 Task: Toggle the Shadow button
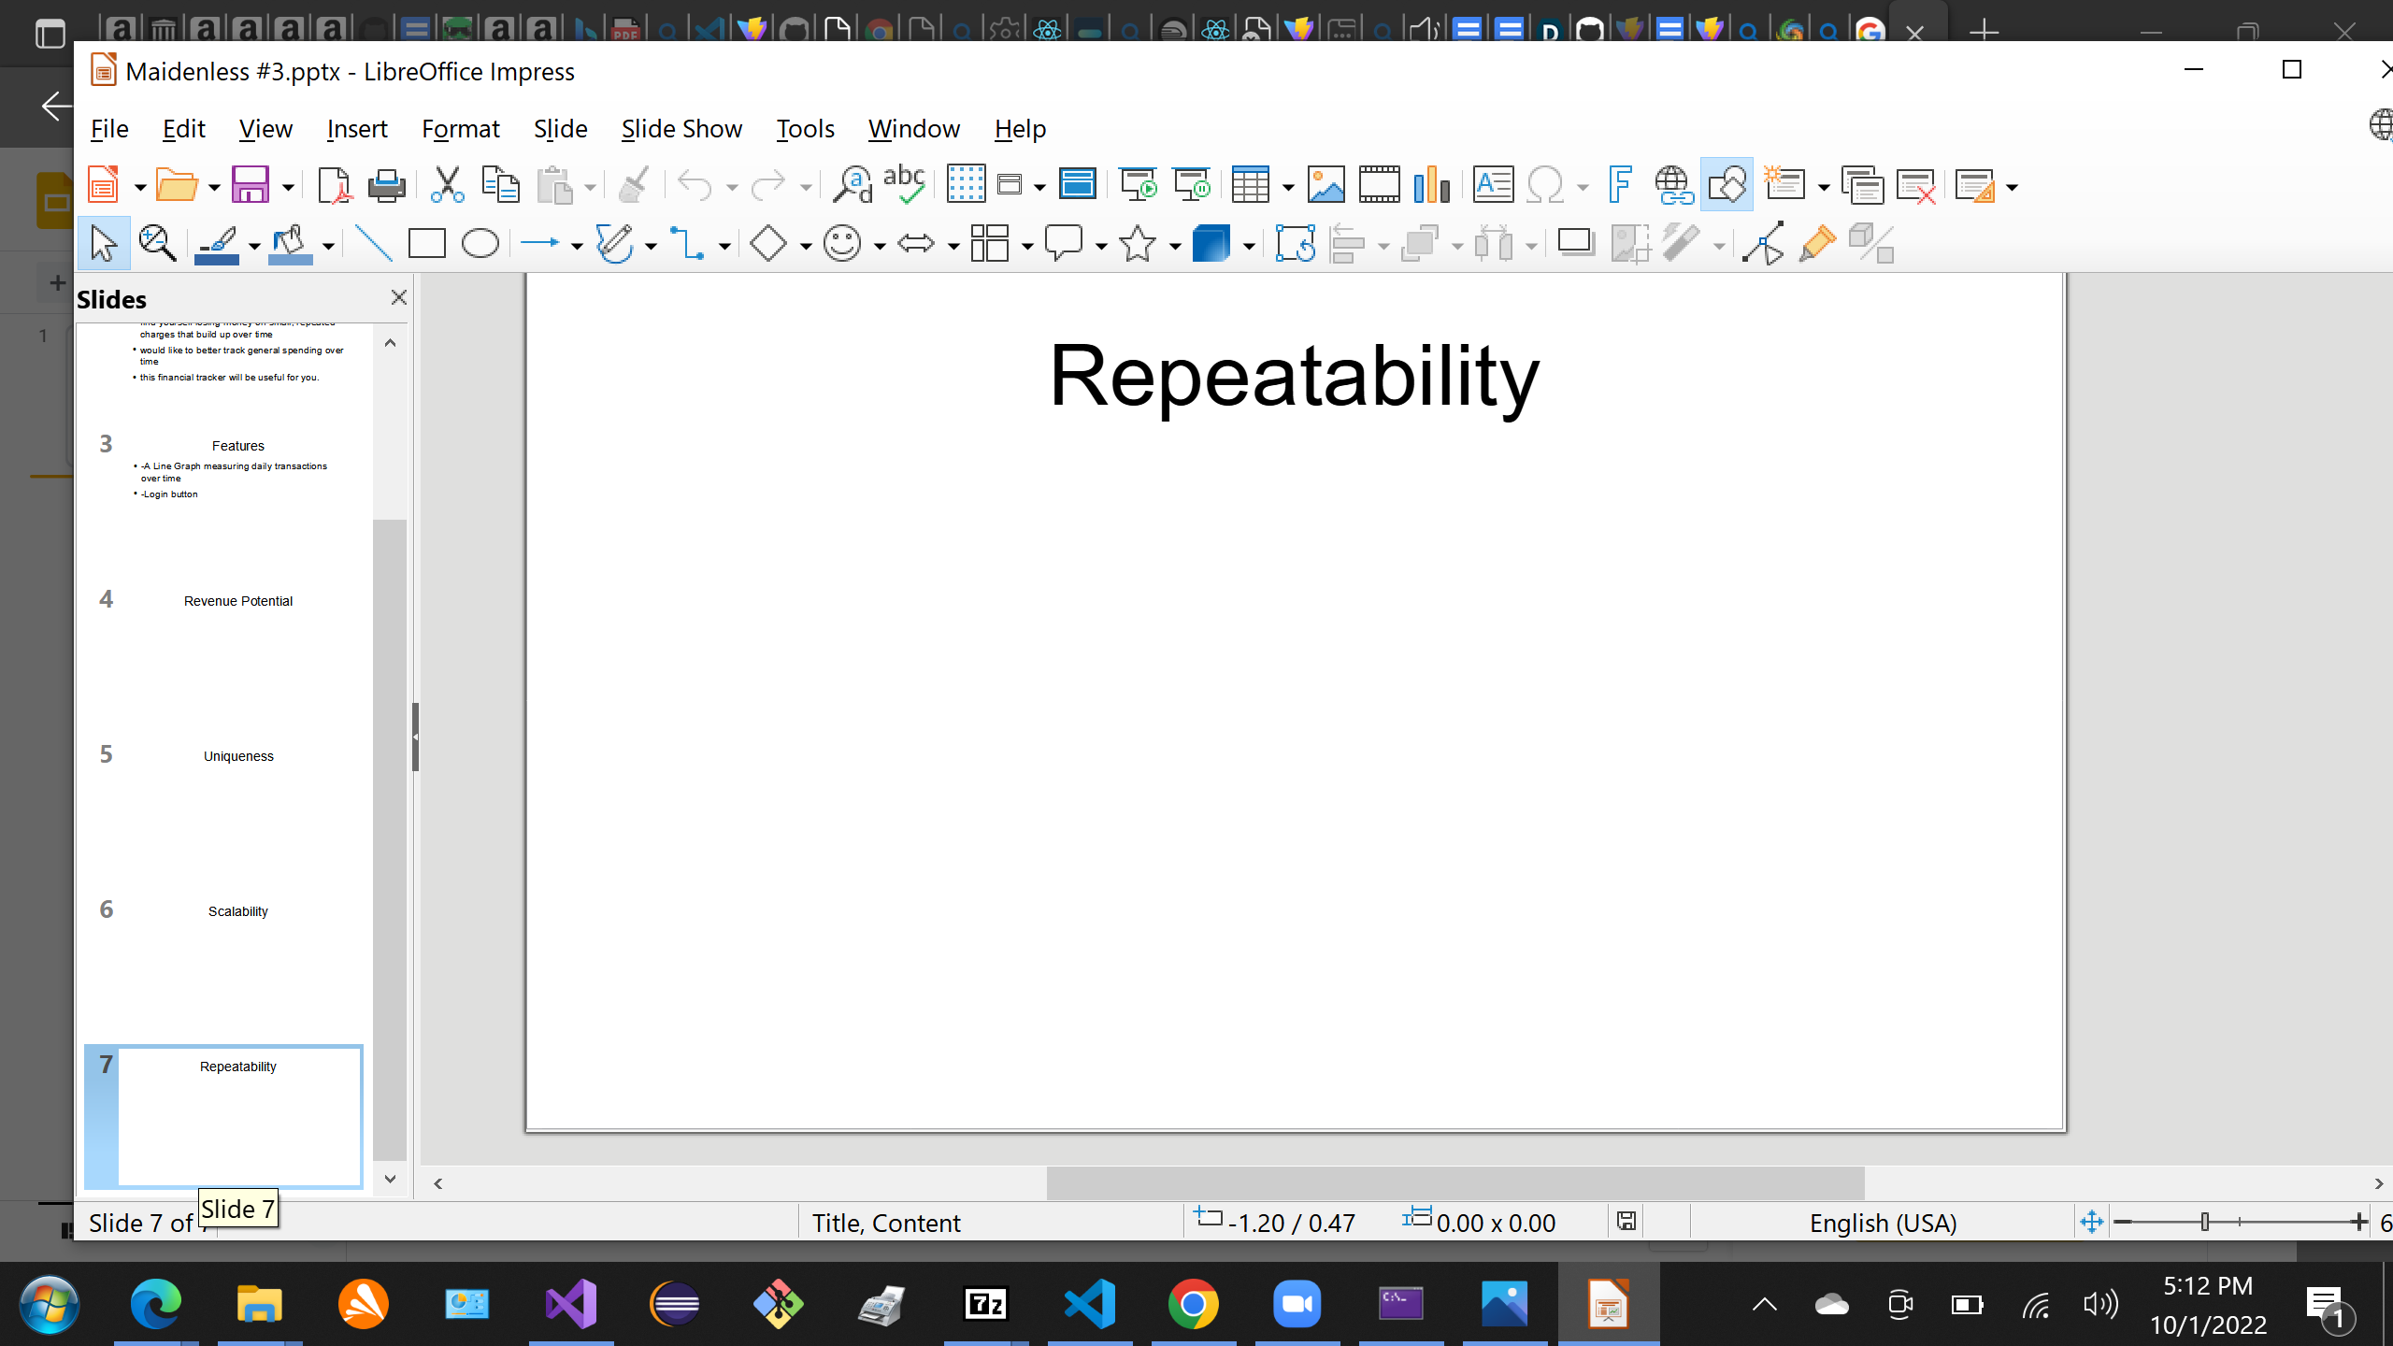[1575, 244]
